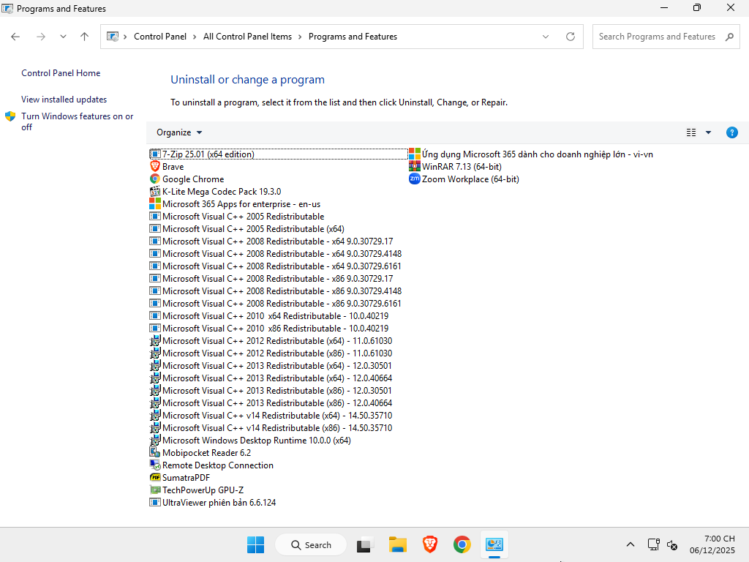
Task: Click the Google Chrome icon in the list
Action: [155, 179]
